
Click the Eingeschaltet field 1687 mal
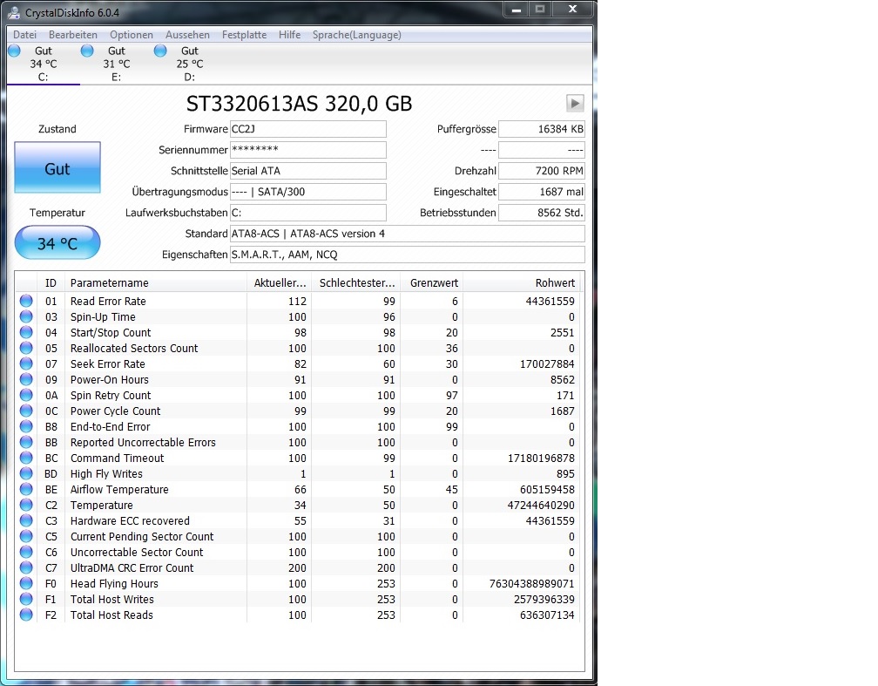coord(542,192)
